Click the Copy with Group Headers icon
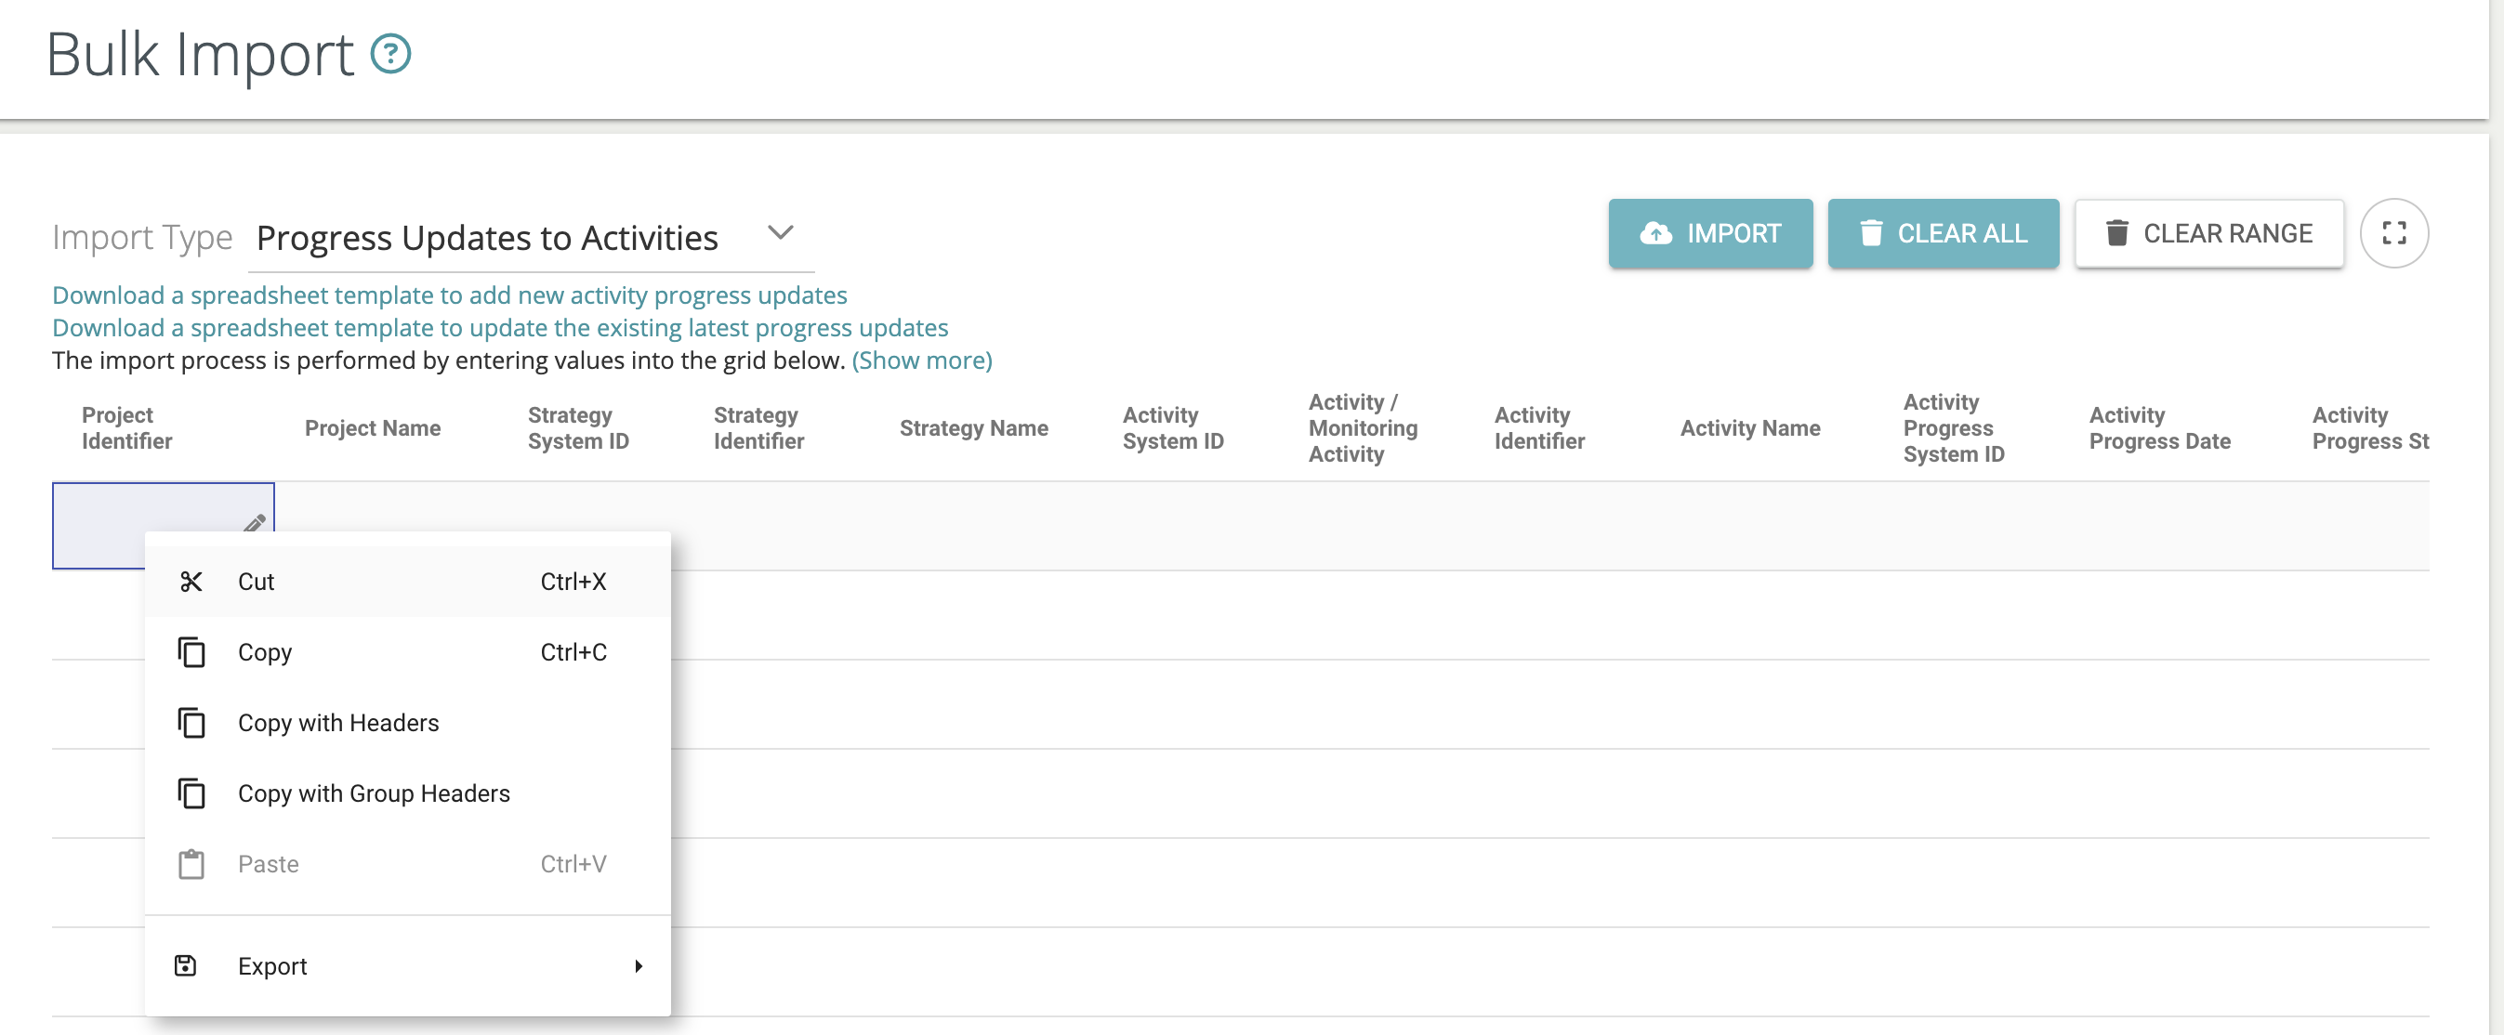This screenshot has height=1035, width=2504. 191,793
